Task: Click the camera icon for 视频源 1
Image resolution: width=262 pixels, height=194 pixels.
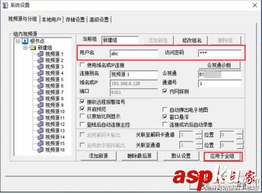Action: 40,54
